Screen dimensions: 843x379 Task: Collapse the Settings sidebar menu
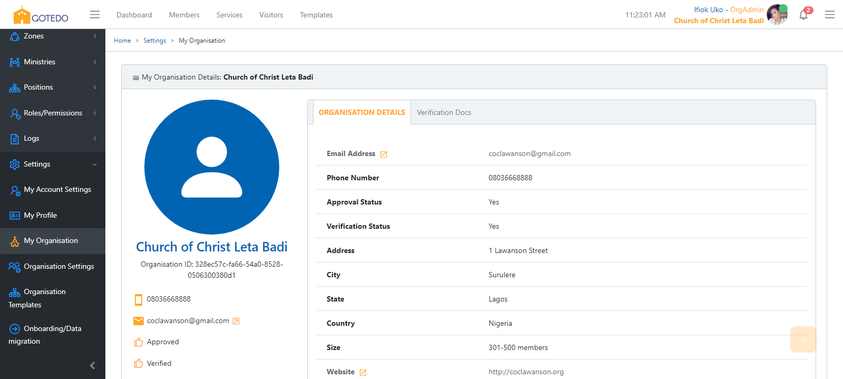pos(53,164)
